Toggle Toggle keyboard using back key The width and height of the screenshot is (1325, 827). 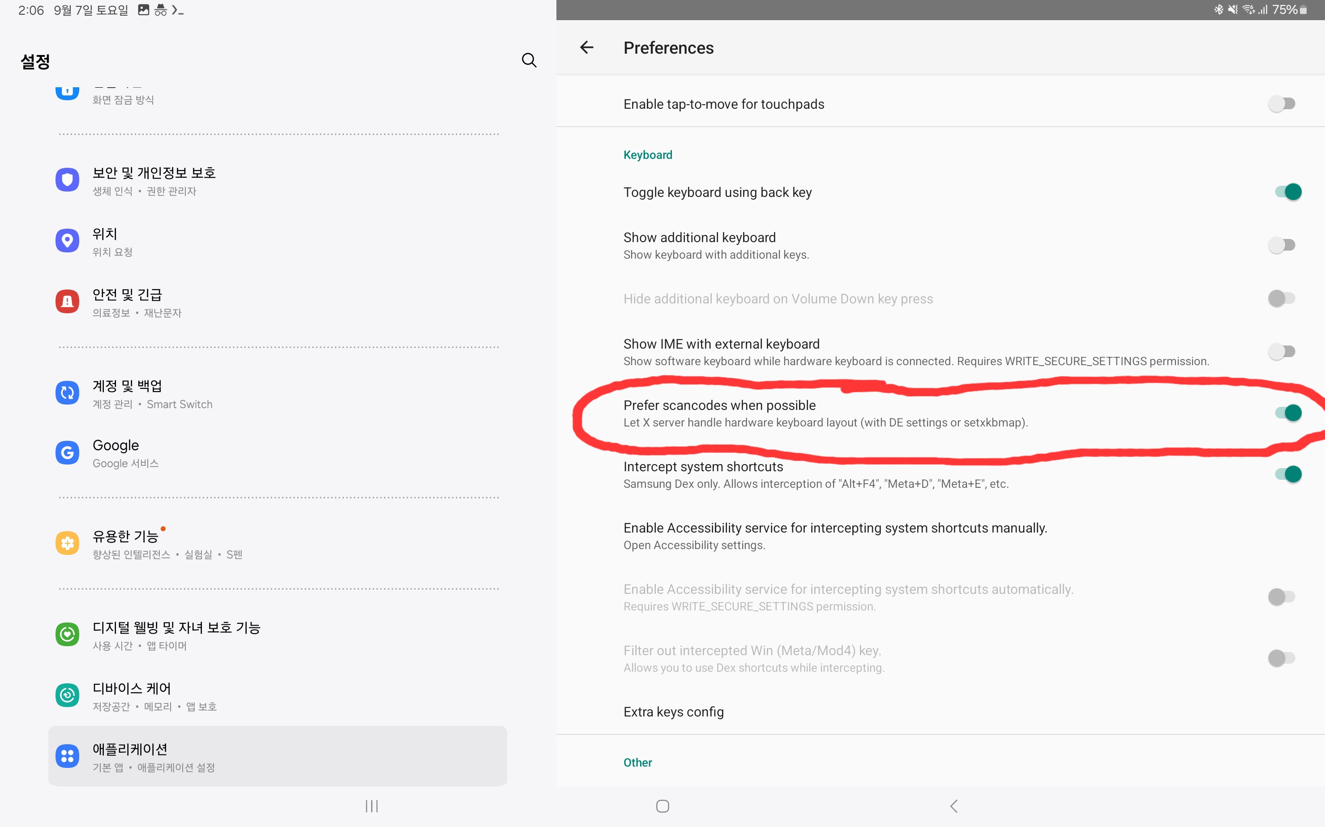click(x=1287, y=191)
